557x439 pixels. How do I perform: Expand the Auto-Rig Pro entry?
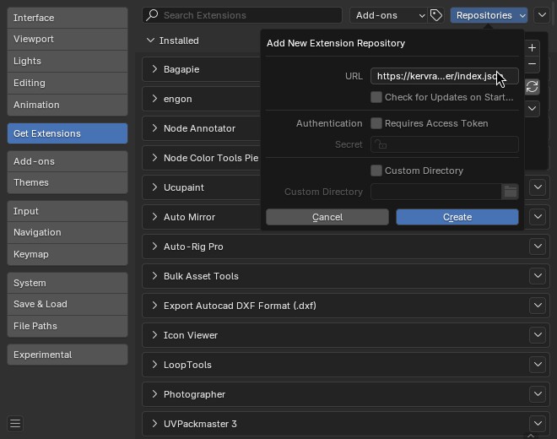point(154,246)
